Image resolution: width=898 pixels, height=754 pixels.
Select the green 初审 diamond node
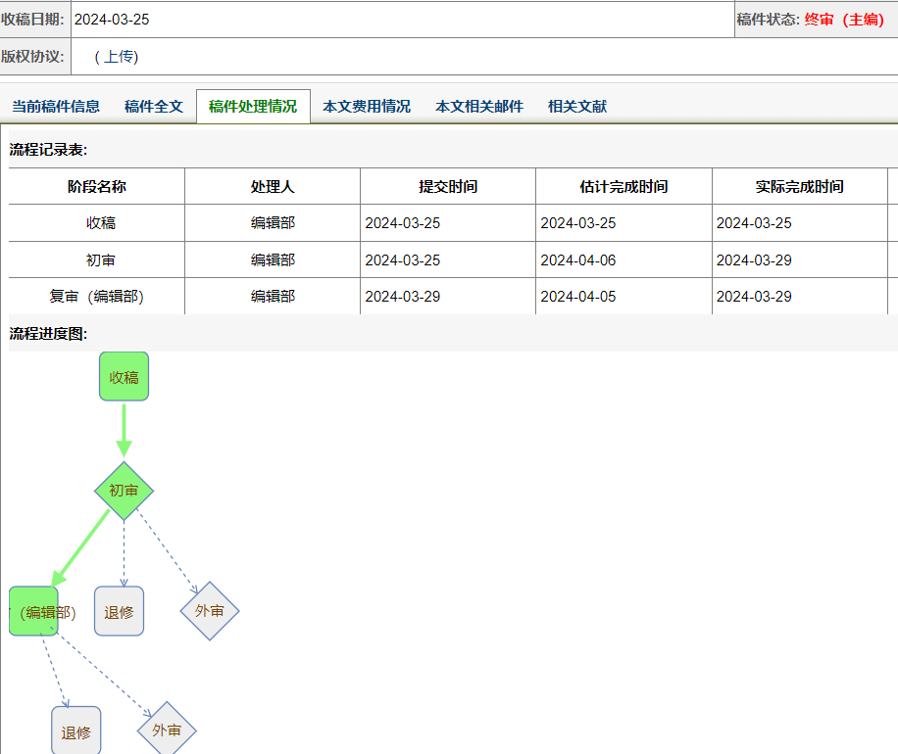pyautogui.click(x=124, y=491)
